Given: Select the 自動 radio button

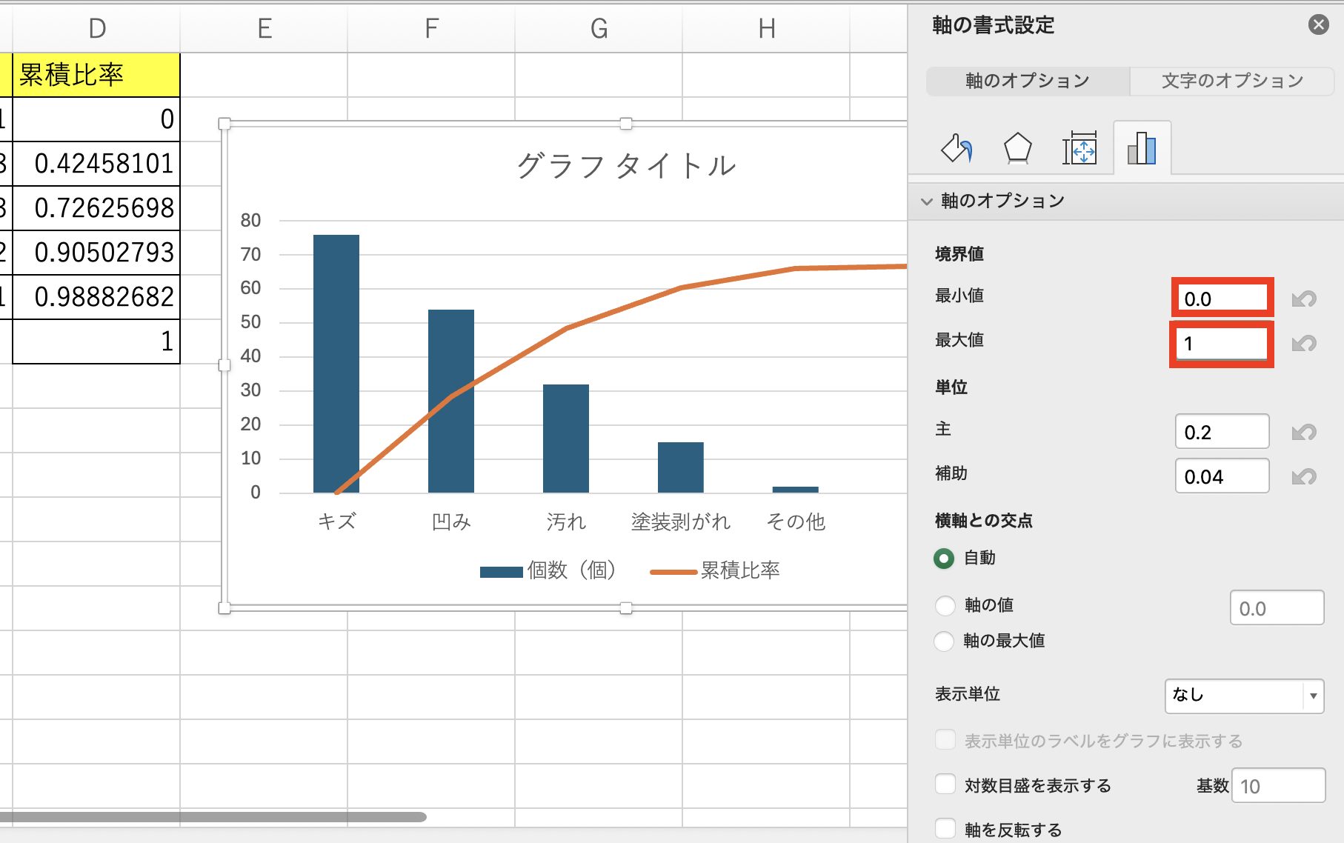Looking at the screenshot, I should (x=944, y=558).
